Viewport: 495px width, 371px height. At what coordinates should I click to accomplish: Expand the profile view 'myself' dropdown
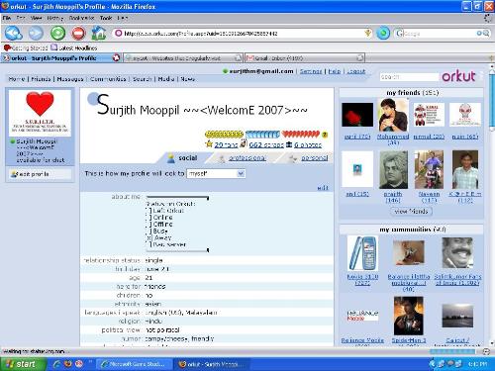[x=216, y=173]
